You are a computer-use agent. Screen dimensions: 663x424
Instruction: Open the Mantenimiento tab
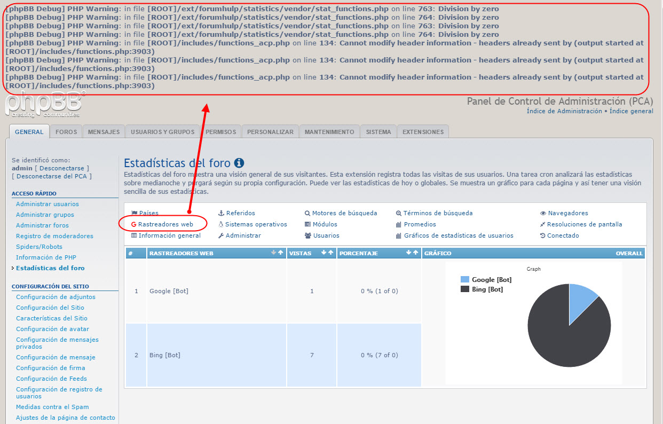(329, 132)
